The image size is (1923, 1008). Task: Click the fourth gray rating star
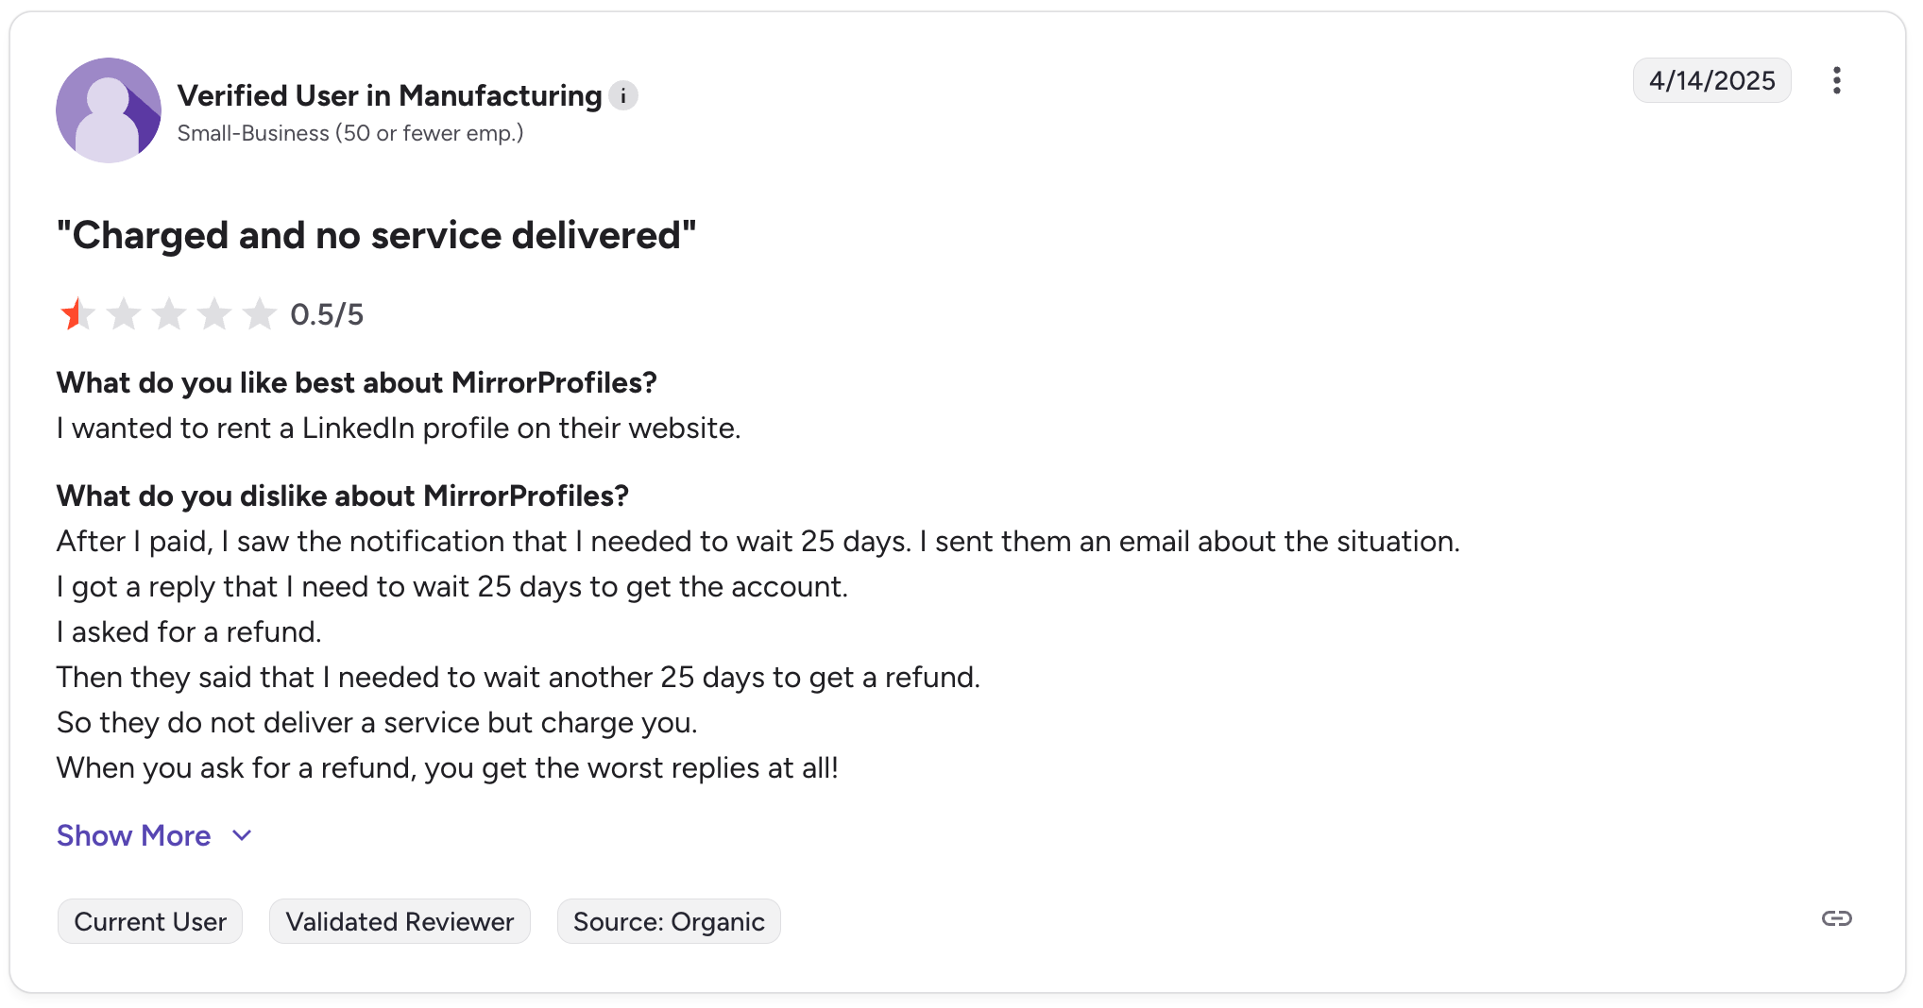(x=214, y=314)
